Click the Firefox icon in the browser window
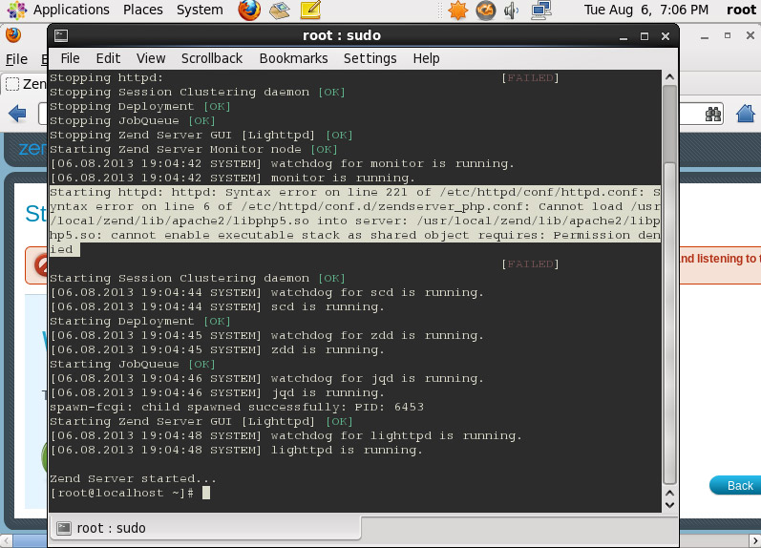Viewport: 761px width, 548px height. click(13, 35)
